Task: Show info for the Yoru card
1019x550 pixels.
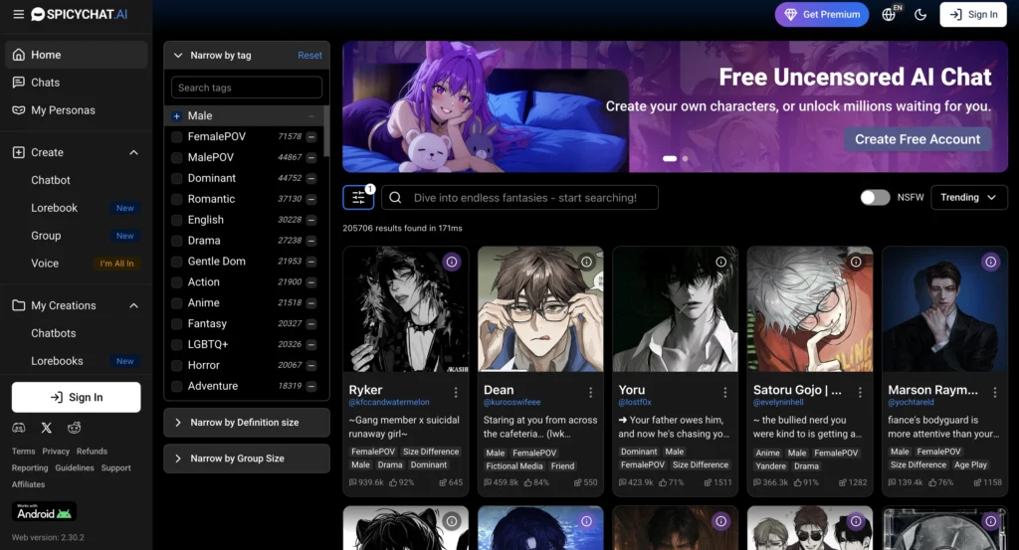Action: coord(720,262)
